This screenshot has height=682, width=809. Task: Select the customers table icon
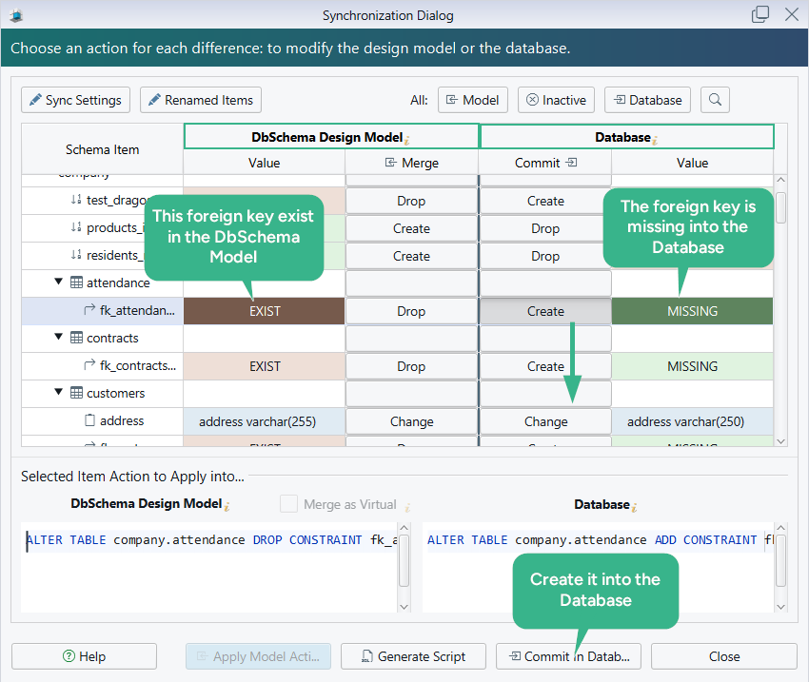click(x=76, y=393)
